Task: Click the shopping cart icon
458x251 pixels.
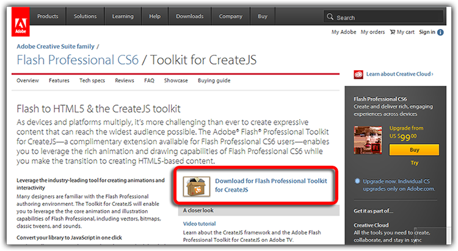Action: tap(393, 32)
